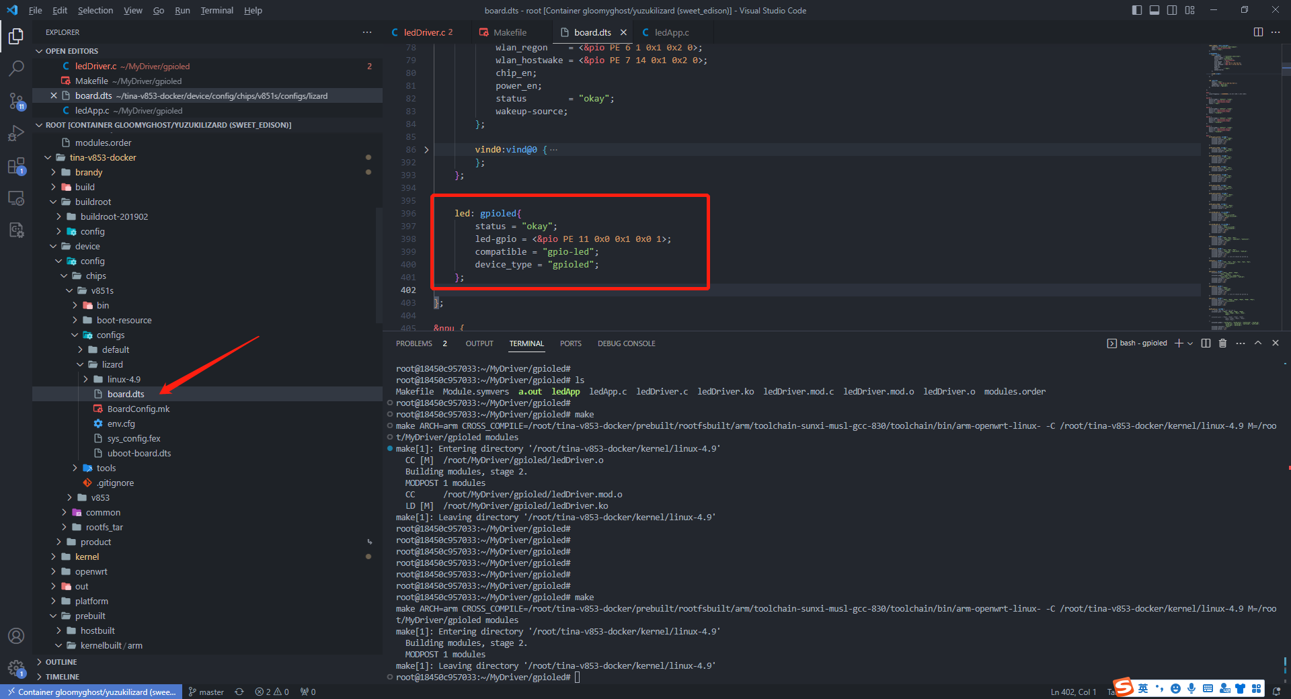Click Ln 402, Col 1 cursor position
This screenshot has width=1291, height=699.
[1073, 692]
